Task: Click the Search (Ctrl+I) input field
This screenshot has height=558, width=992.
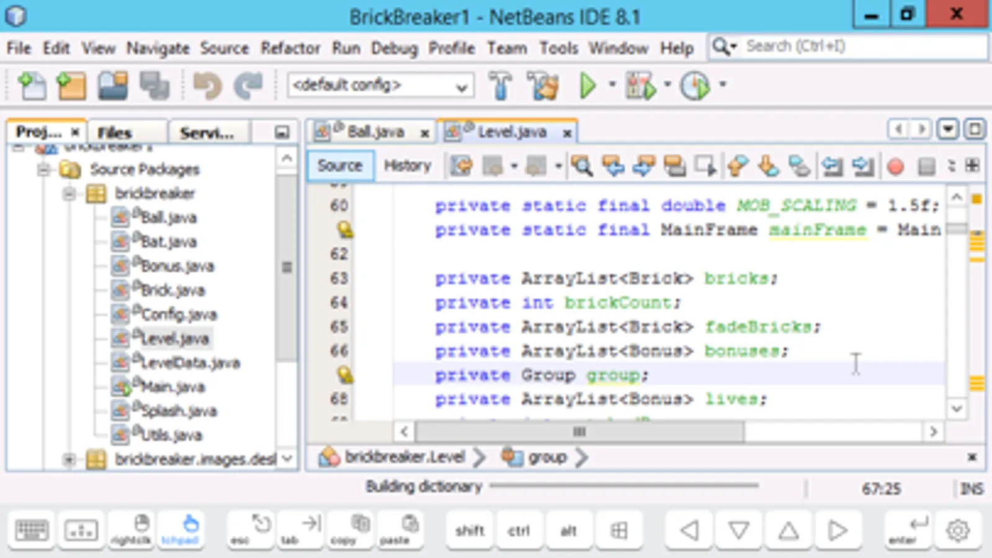Action: 865,46
